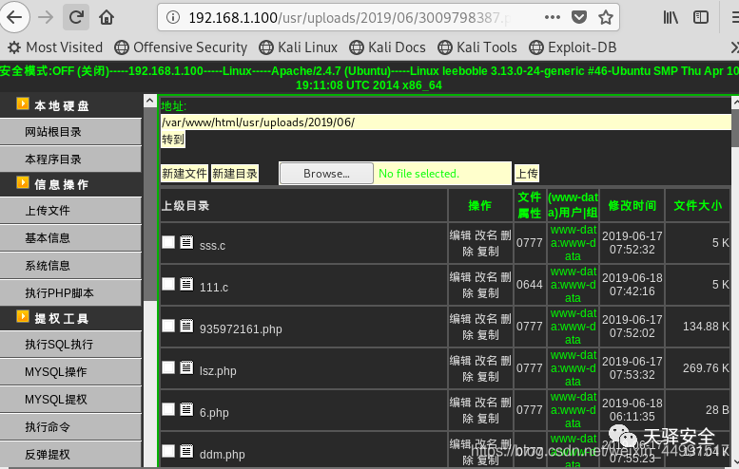Screen dimensions: 739x469
Task: Show the library bookshelf icon
Action: click(x=671, y=17)
